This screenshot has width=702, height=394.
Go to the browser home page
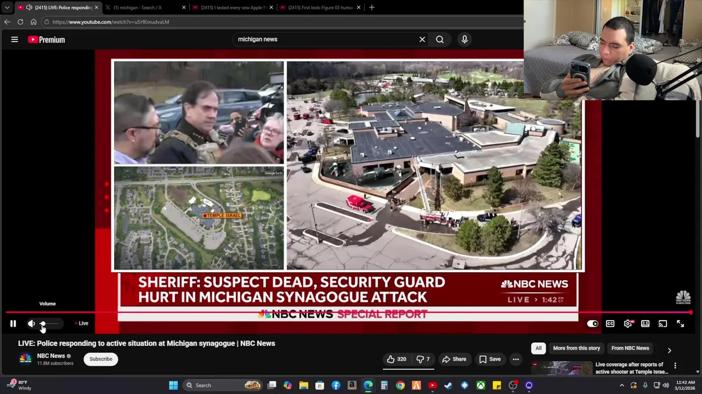coord(33,22)
